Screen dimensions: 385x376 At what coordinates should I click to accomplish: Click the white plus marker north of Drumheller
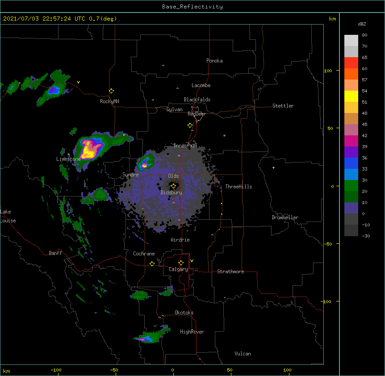click(273, 167)
